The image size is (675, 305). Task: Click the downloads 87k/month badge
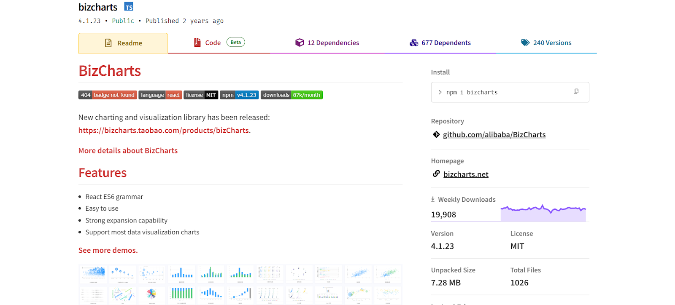pos(292,95)
